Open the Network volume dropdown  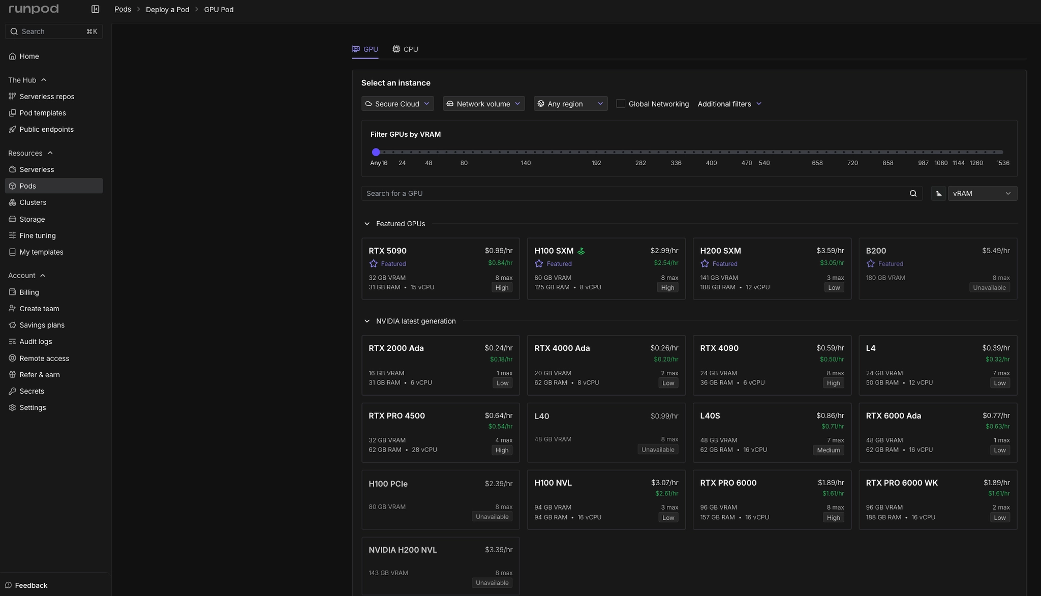[483, 104]
